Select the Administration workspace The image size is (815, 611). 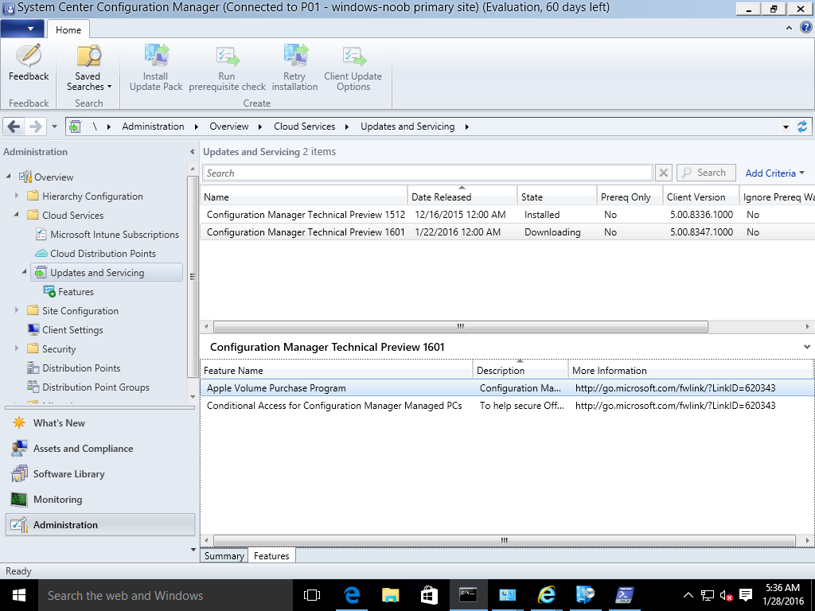[x=100, y=525]
